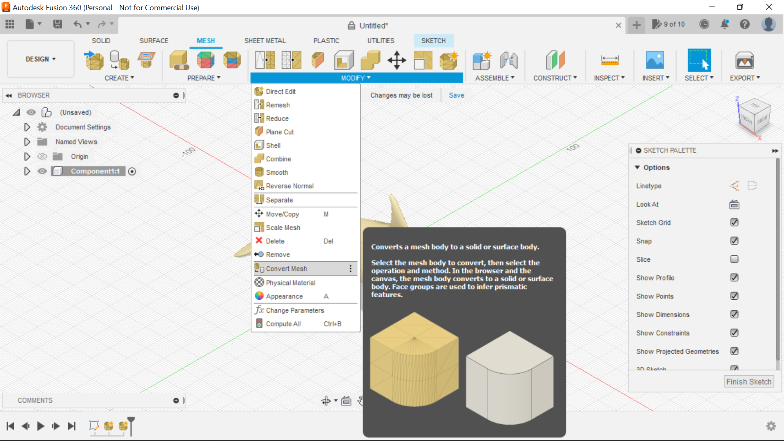Click the Look At camera icon
The height and width of the screenshot is (441, 784).
pyautogui.click(x=734, y=204)
